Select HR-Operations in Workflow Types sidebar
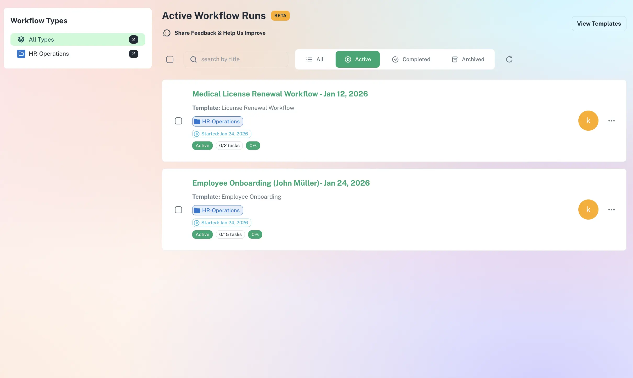 (78, 54)
